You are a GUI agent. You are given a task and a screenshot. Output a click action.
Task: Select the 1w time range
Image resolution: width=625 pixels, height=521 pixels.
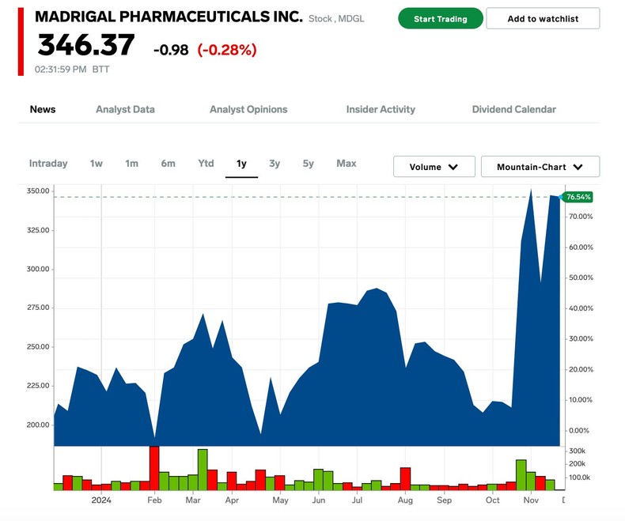coord(96,164)
